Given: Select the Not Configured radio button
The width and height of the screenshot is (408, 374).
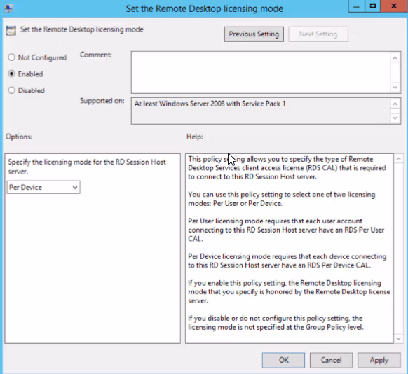Looking at the screenshot, I should pyautogui.click(x=11, y=57).
